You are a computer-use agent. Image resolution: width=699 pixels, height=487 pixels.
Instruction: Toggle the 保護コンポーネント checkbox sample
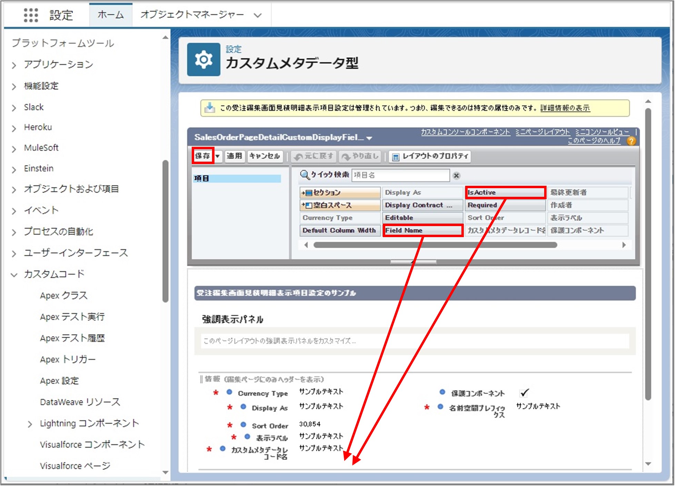[524, 393]
